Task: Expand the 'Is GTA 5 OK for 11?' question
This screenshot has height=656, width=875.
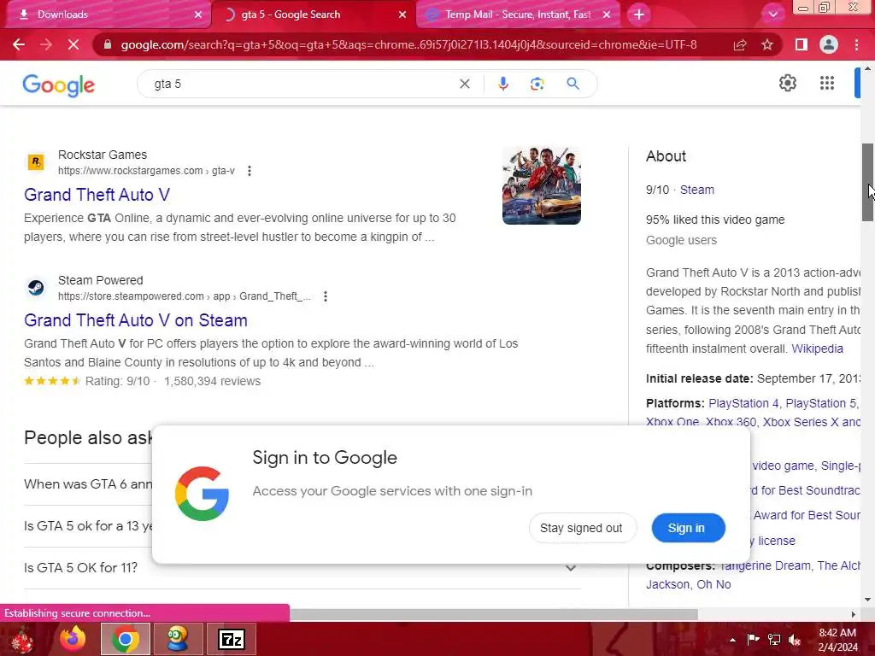Action: click(302, 567)
